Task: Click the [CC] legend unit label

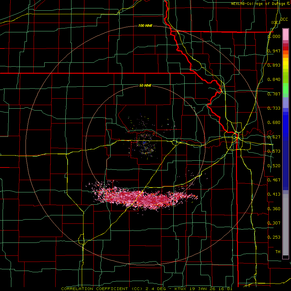Action: tap(276, 22)
